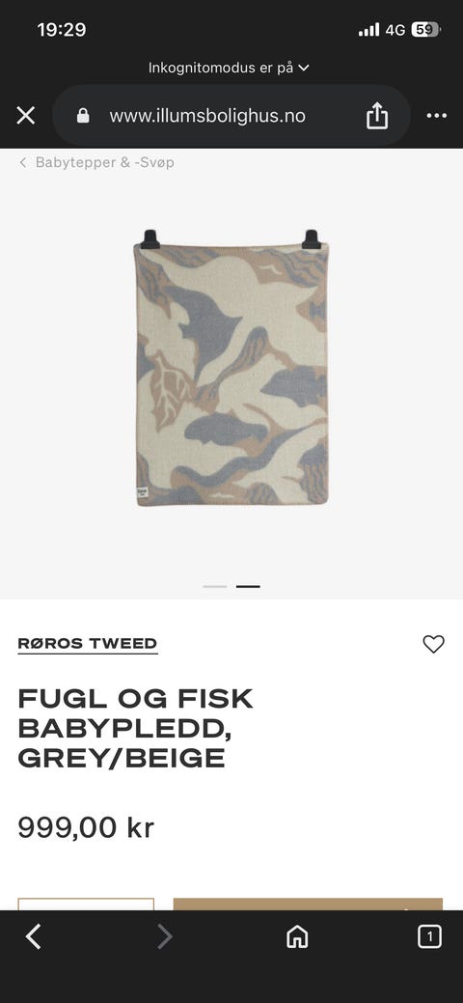Tap the battery indicator in status bar
463x1003 pixels.
pyautogui.click(x=426, y=29)
